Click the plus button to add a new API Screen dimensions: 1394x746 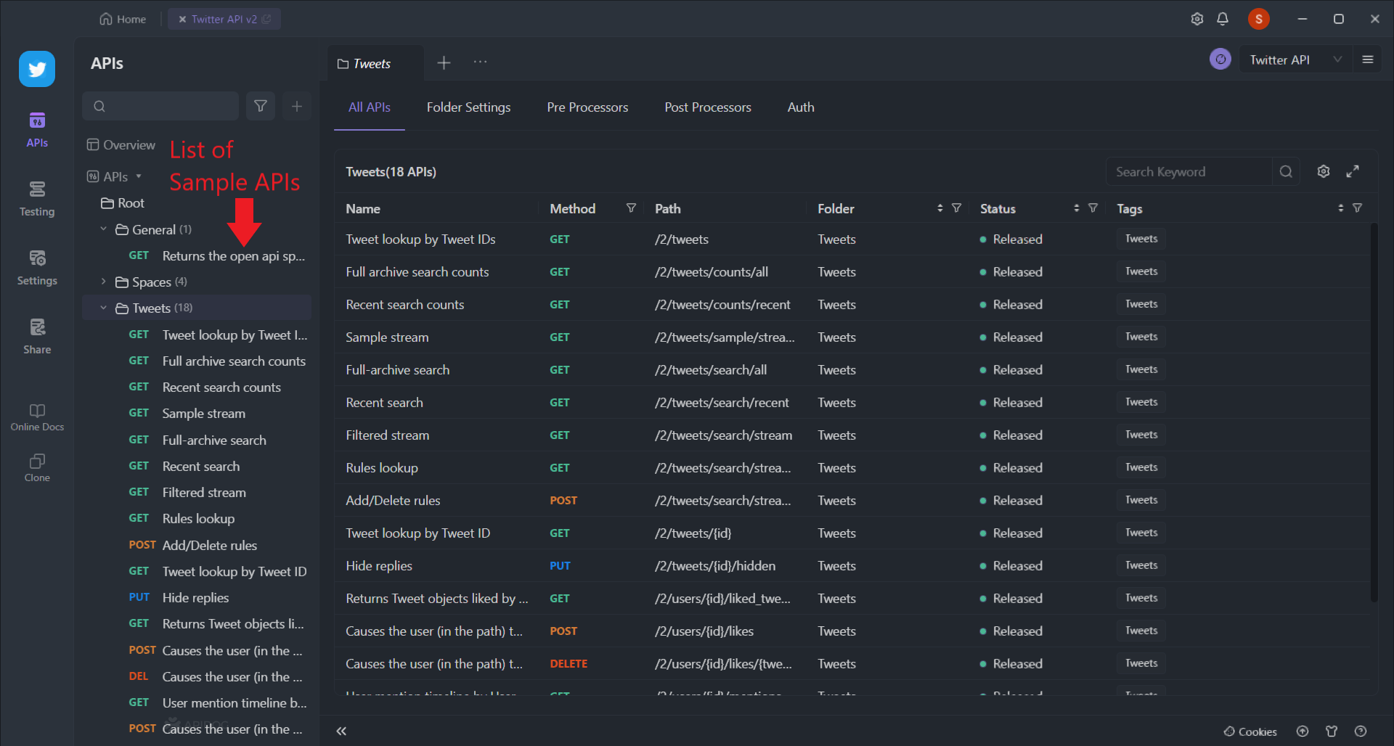pos(297,107)
